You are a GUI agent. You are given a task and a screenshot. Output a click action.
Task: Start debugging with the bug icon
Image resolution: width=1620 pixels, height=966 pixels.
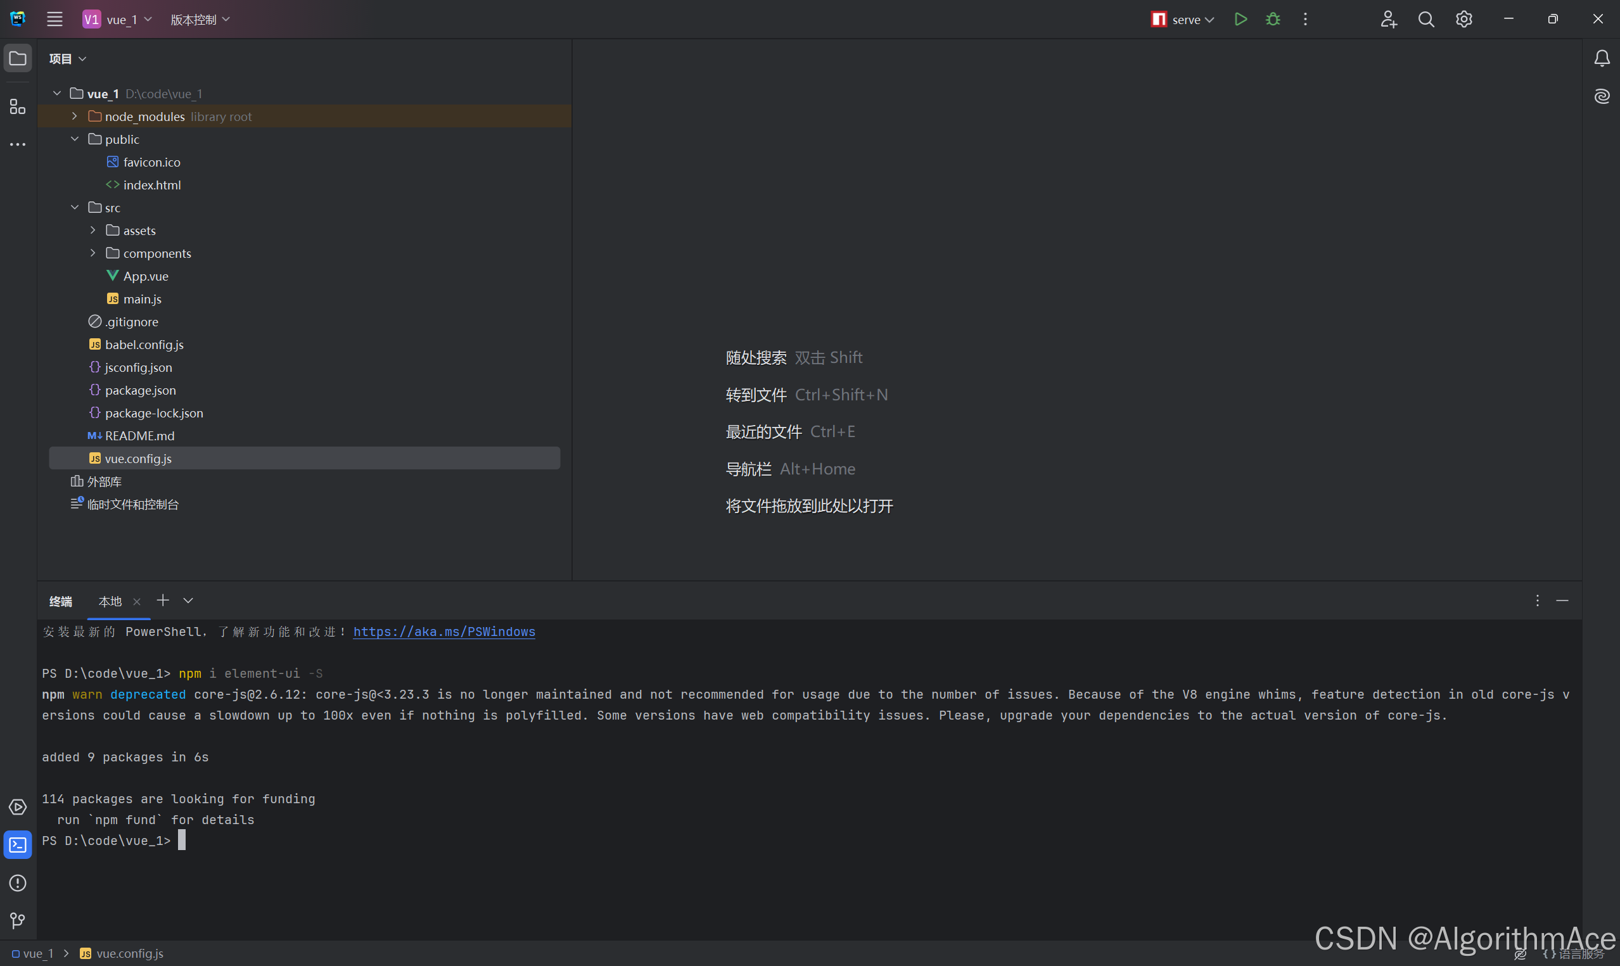click(1272, 19)
